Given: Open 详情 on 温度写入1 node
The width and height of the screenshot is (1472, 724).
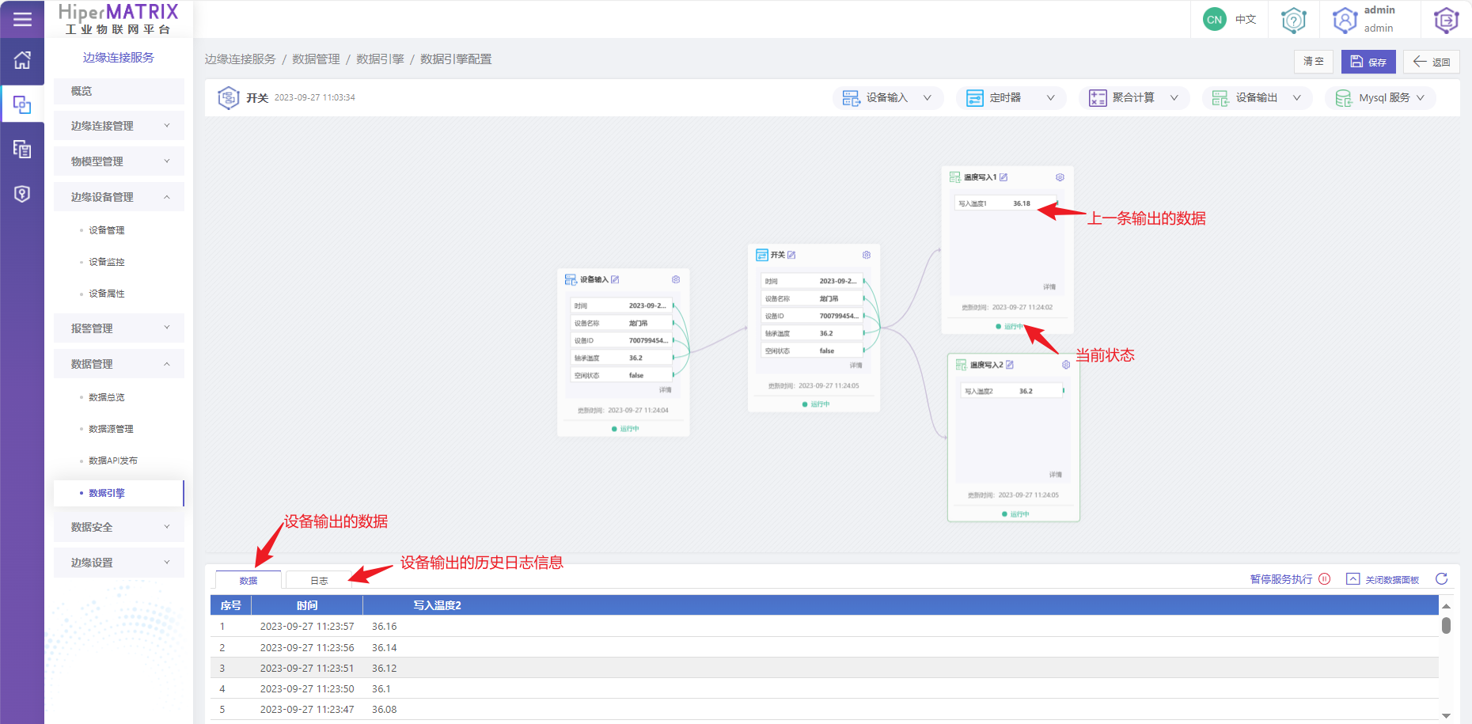Looking at the screenshot, I should (1049, 287).
